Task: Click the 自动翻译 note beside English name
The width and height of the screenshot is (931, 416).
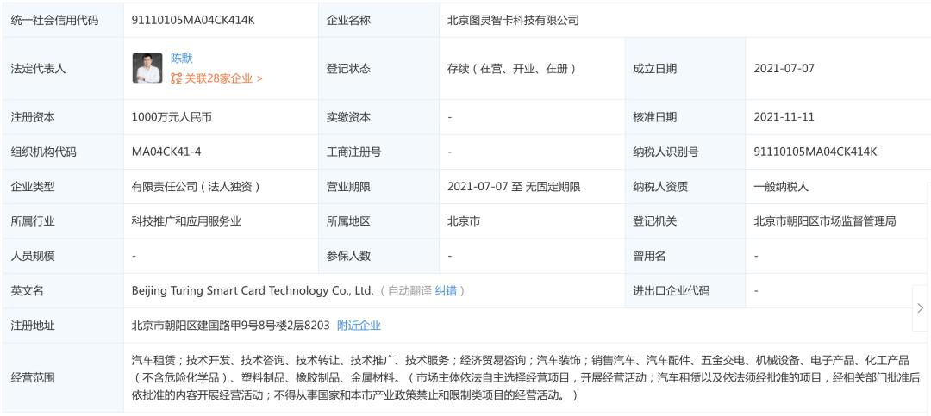Action: pyautogui.click(x=409, y=291)
